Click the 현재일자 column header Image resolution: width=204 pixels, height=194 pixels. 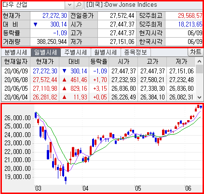click(16, 62)
